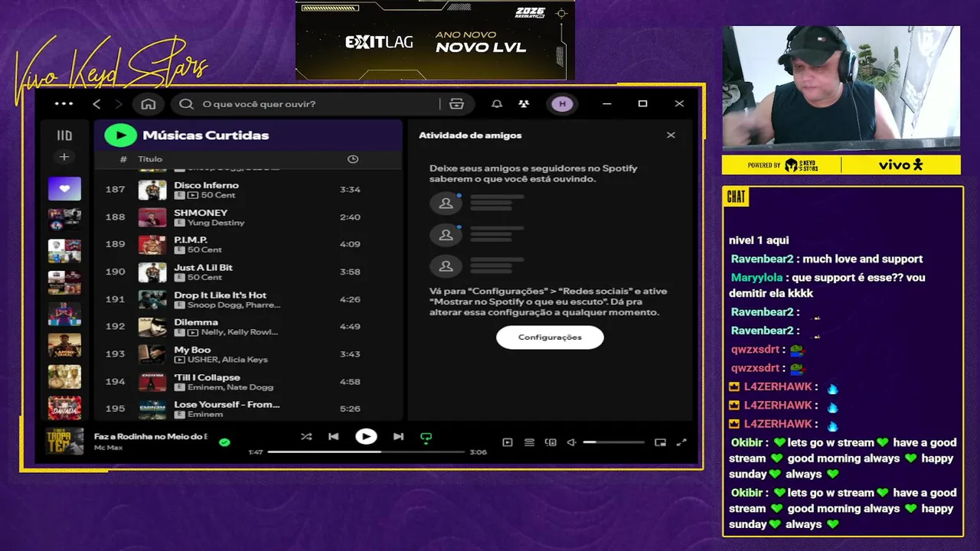Create a playlist with the plus icon
Screen dimensions: 980x551
point(64,157)
